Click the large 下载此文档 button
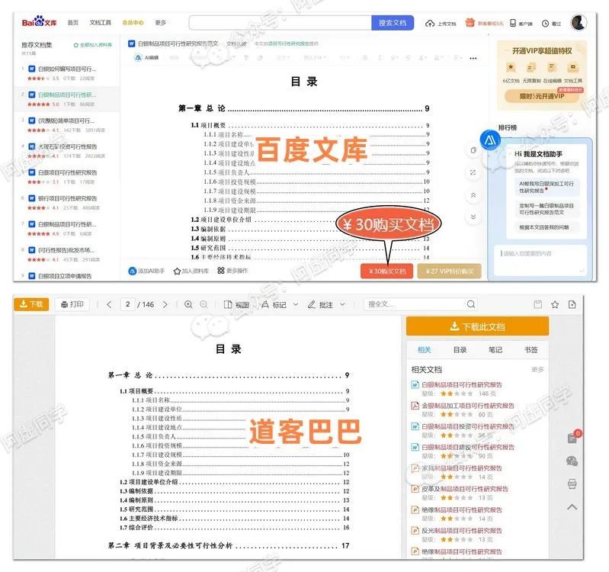Image resolution: width=609 pixels, height=572 pixels. tap(477, 326)
